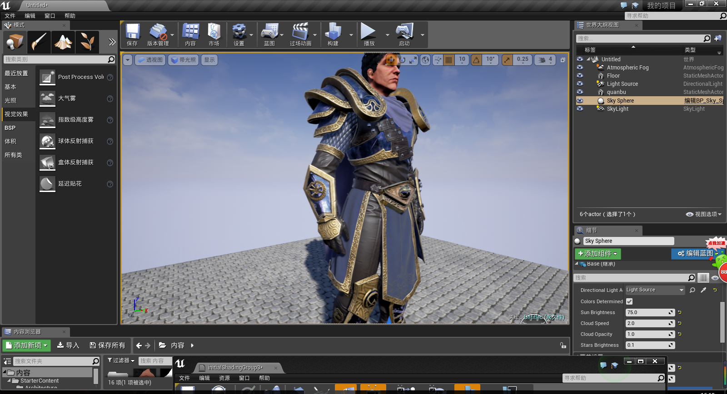Screen dimensions: 727x394
Task: Select the scale gizmo tool in viewport
Action: point(413,60)
